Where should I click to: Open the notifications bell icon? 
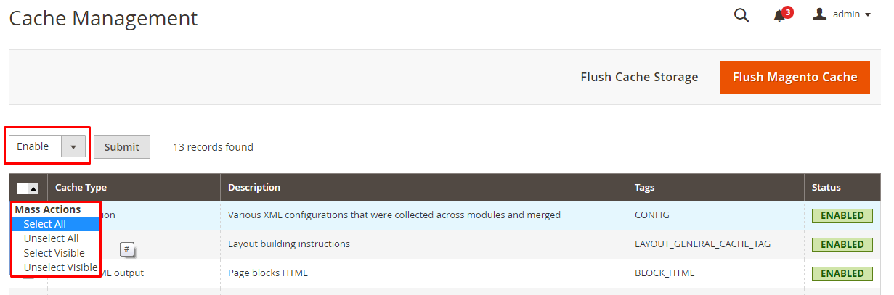pos(779,17)
